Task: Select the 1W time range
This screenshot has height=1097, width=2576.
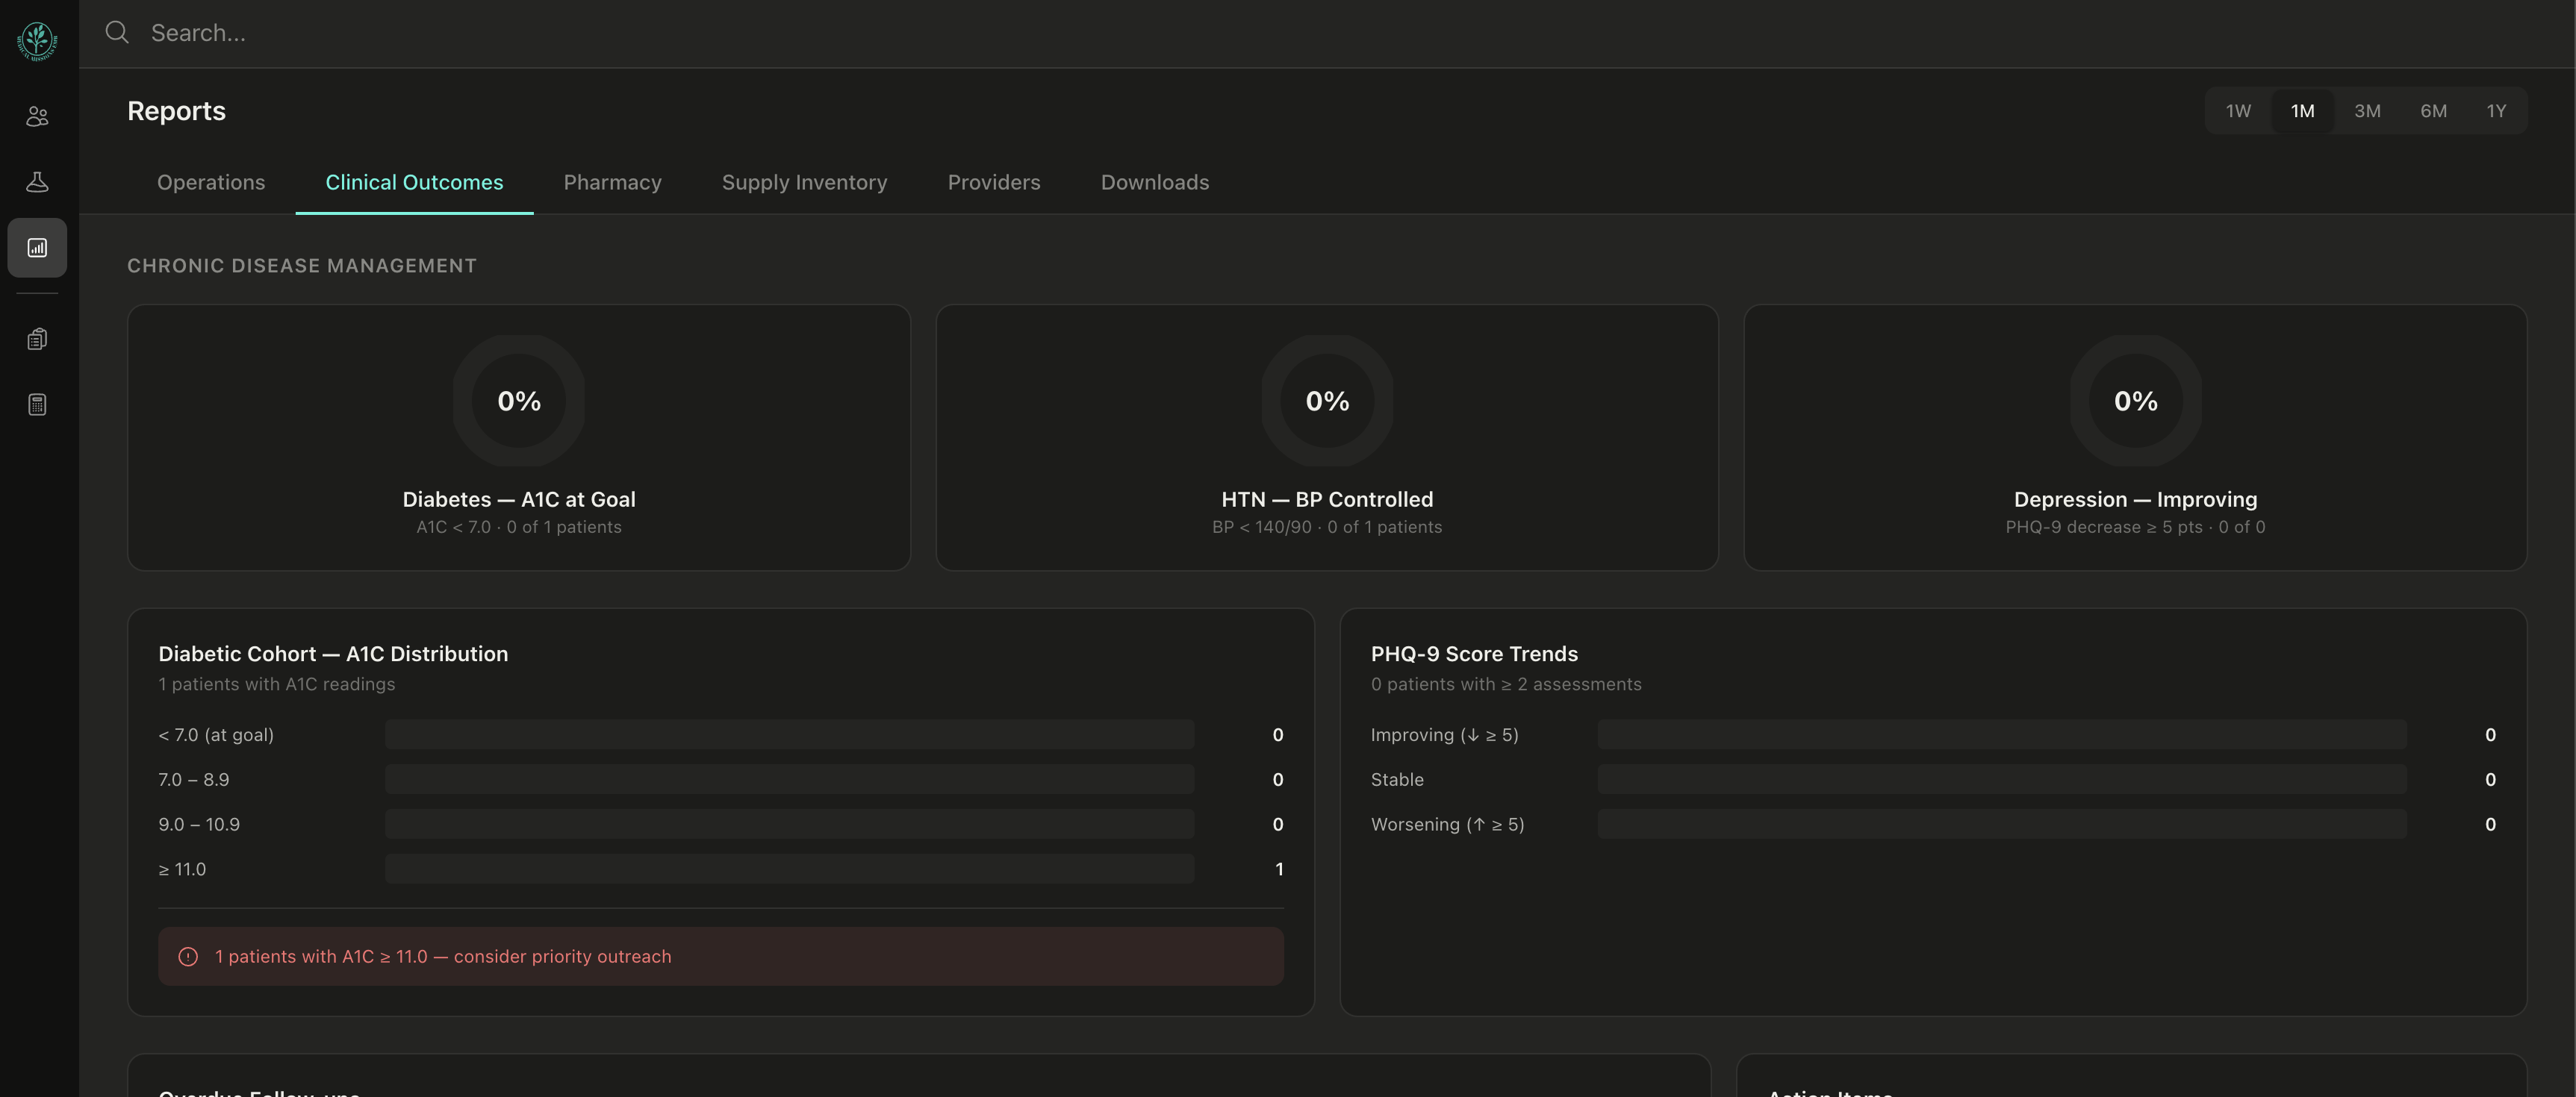Action: click(2238, 111)
